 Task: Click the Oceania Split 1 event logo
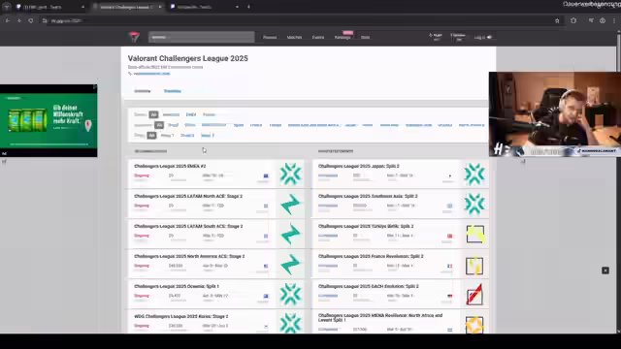coord(290,294)
